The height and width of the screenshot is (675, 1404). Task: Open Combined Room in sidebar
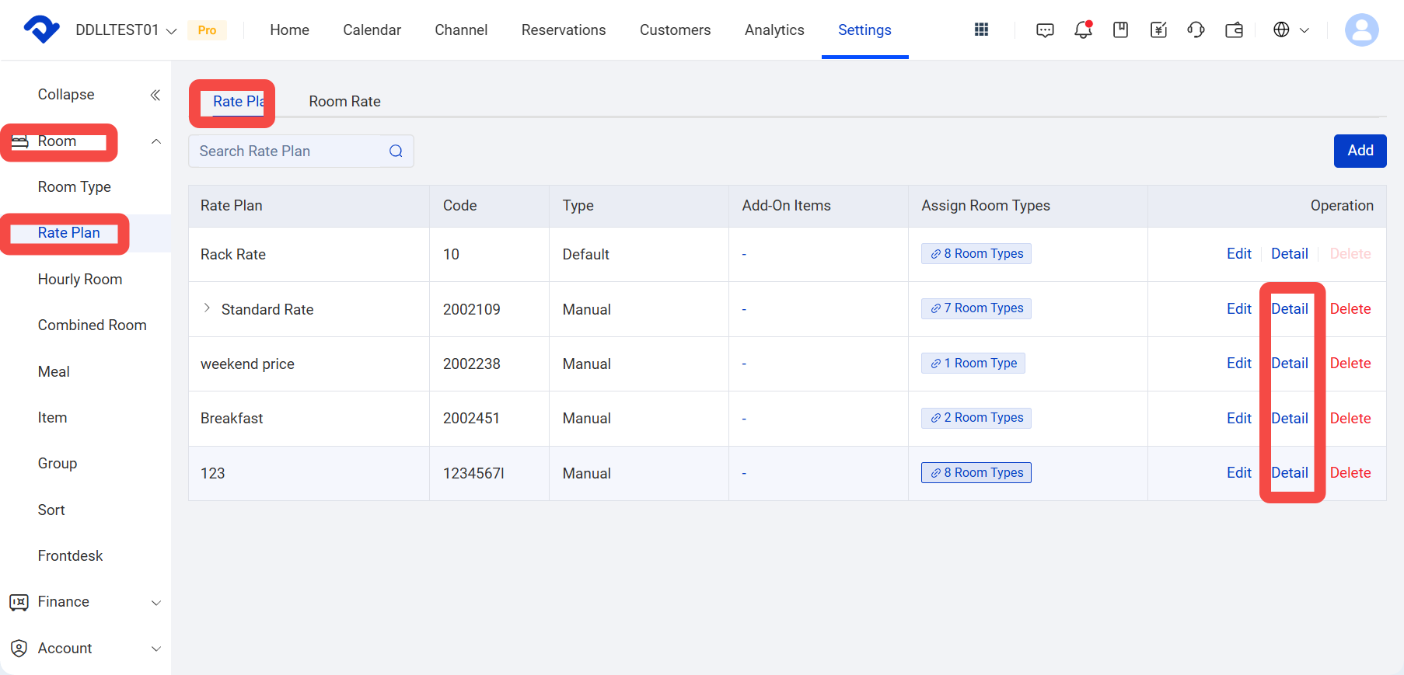click(93, 325)
